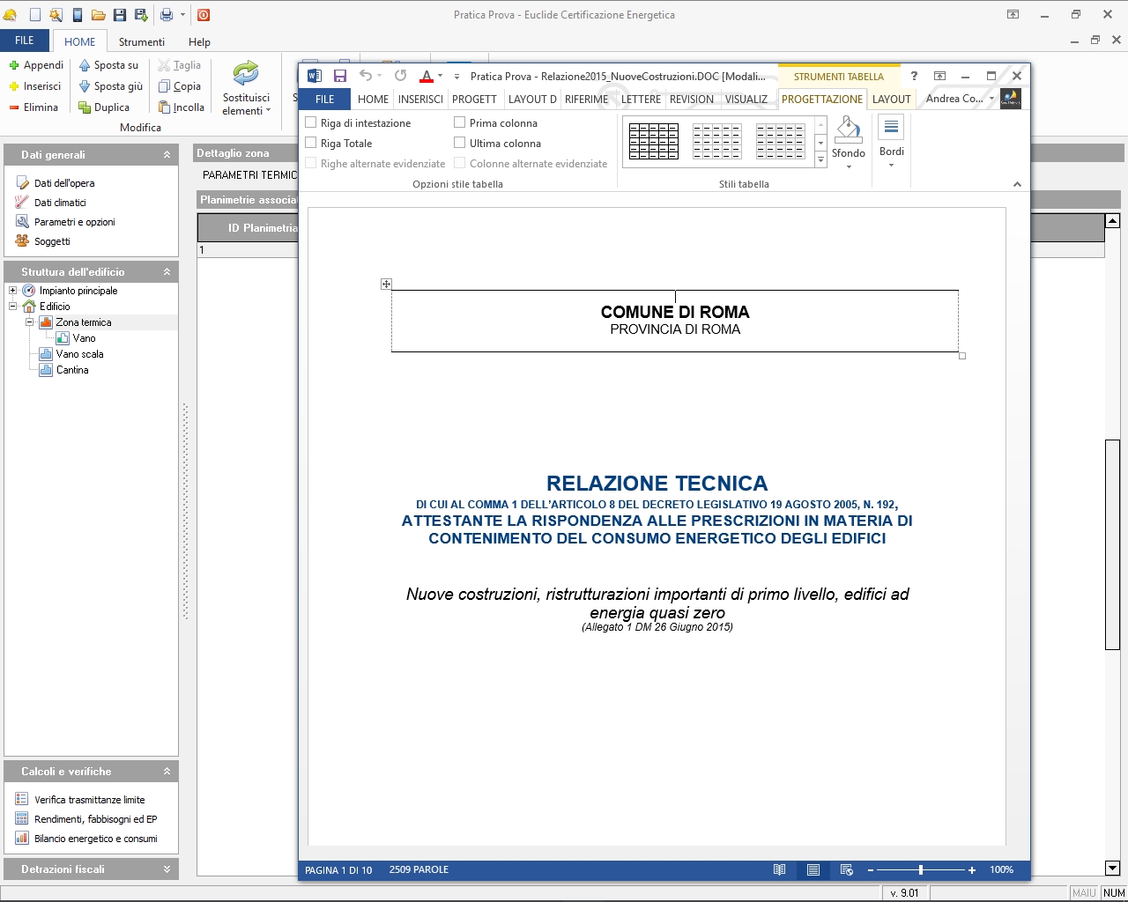
Task: Click the Sostituisci elementi icon
Action: pos(246,76)
